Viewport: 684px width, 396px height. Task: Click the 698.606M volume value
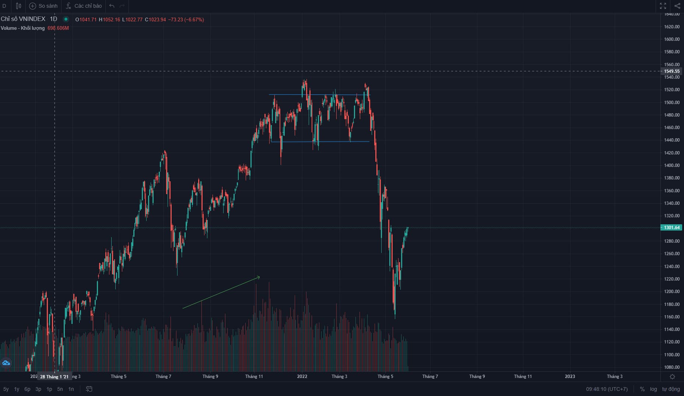tap(58, 28)
